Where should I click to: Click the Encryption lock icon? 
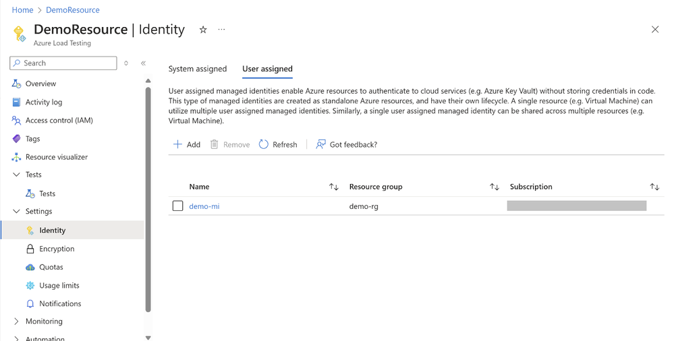coord(30,249)
